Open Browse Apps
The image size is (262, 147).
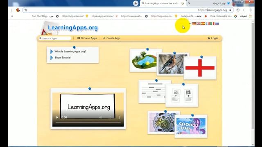tap(87, 38)
